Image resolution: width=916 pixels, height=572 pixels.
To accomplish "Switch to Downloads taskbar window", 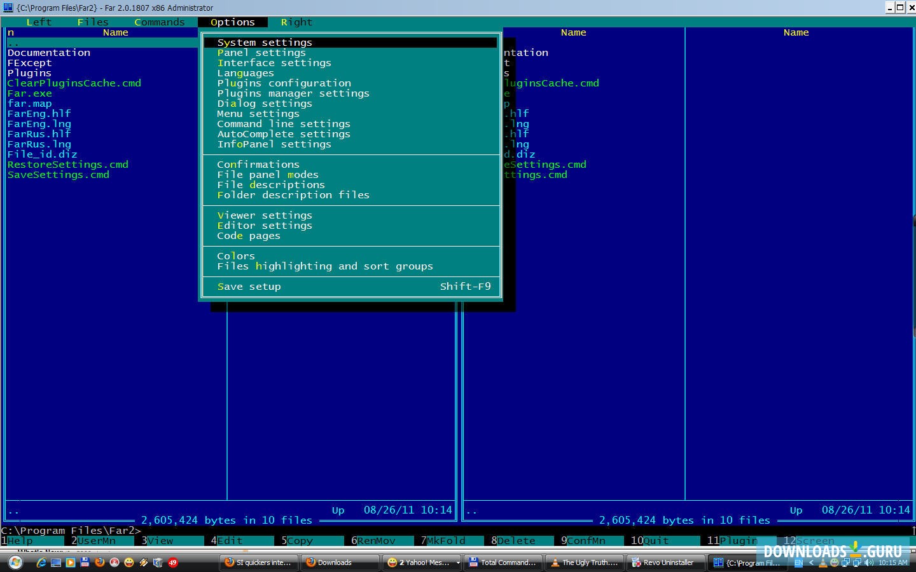I will 340,562.
